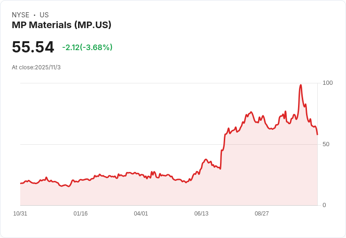Click the 50 label on the y-axis
Screen dimensions: 346x238
[x=326, y=144]
